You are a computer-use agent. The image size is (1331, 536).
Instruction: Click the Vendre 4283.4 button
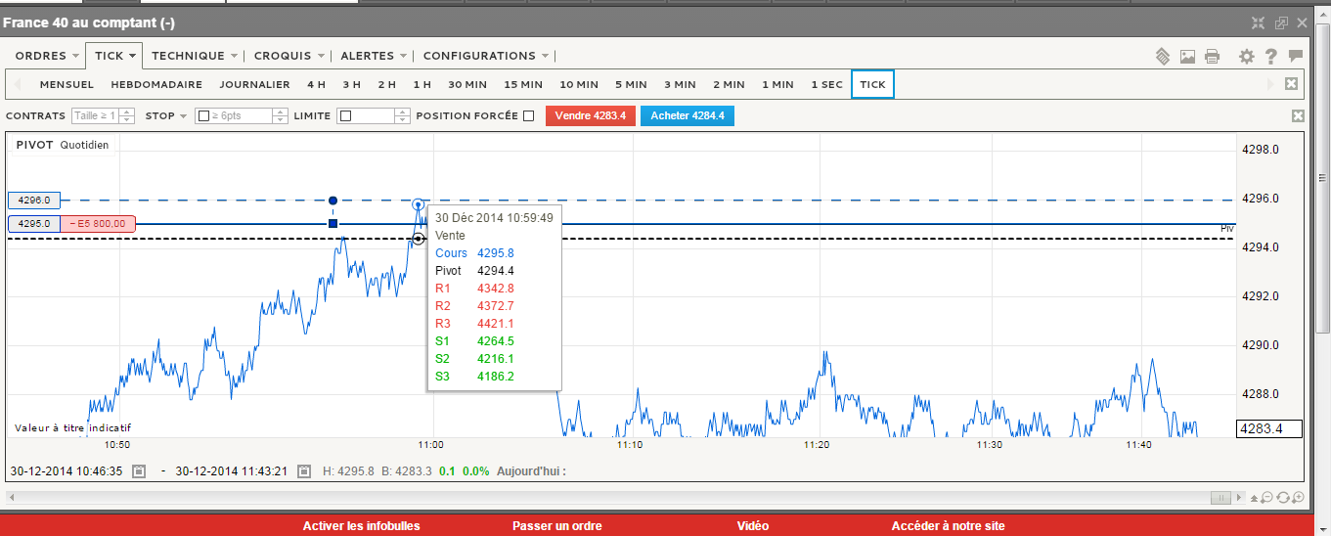(590, 116)
